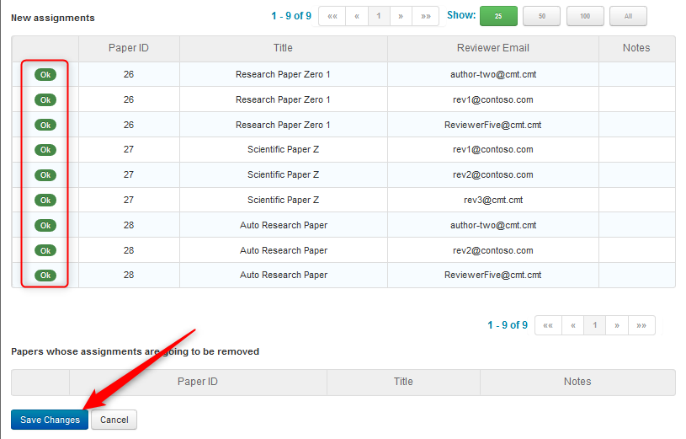Image resolution: width=686 pixels, height=439 pixels.
Task: Click Notes column header in New assignments
Action: (636, 48)
